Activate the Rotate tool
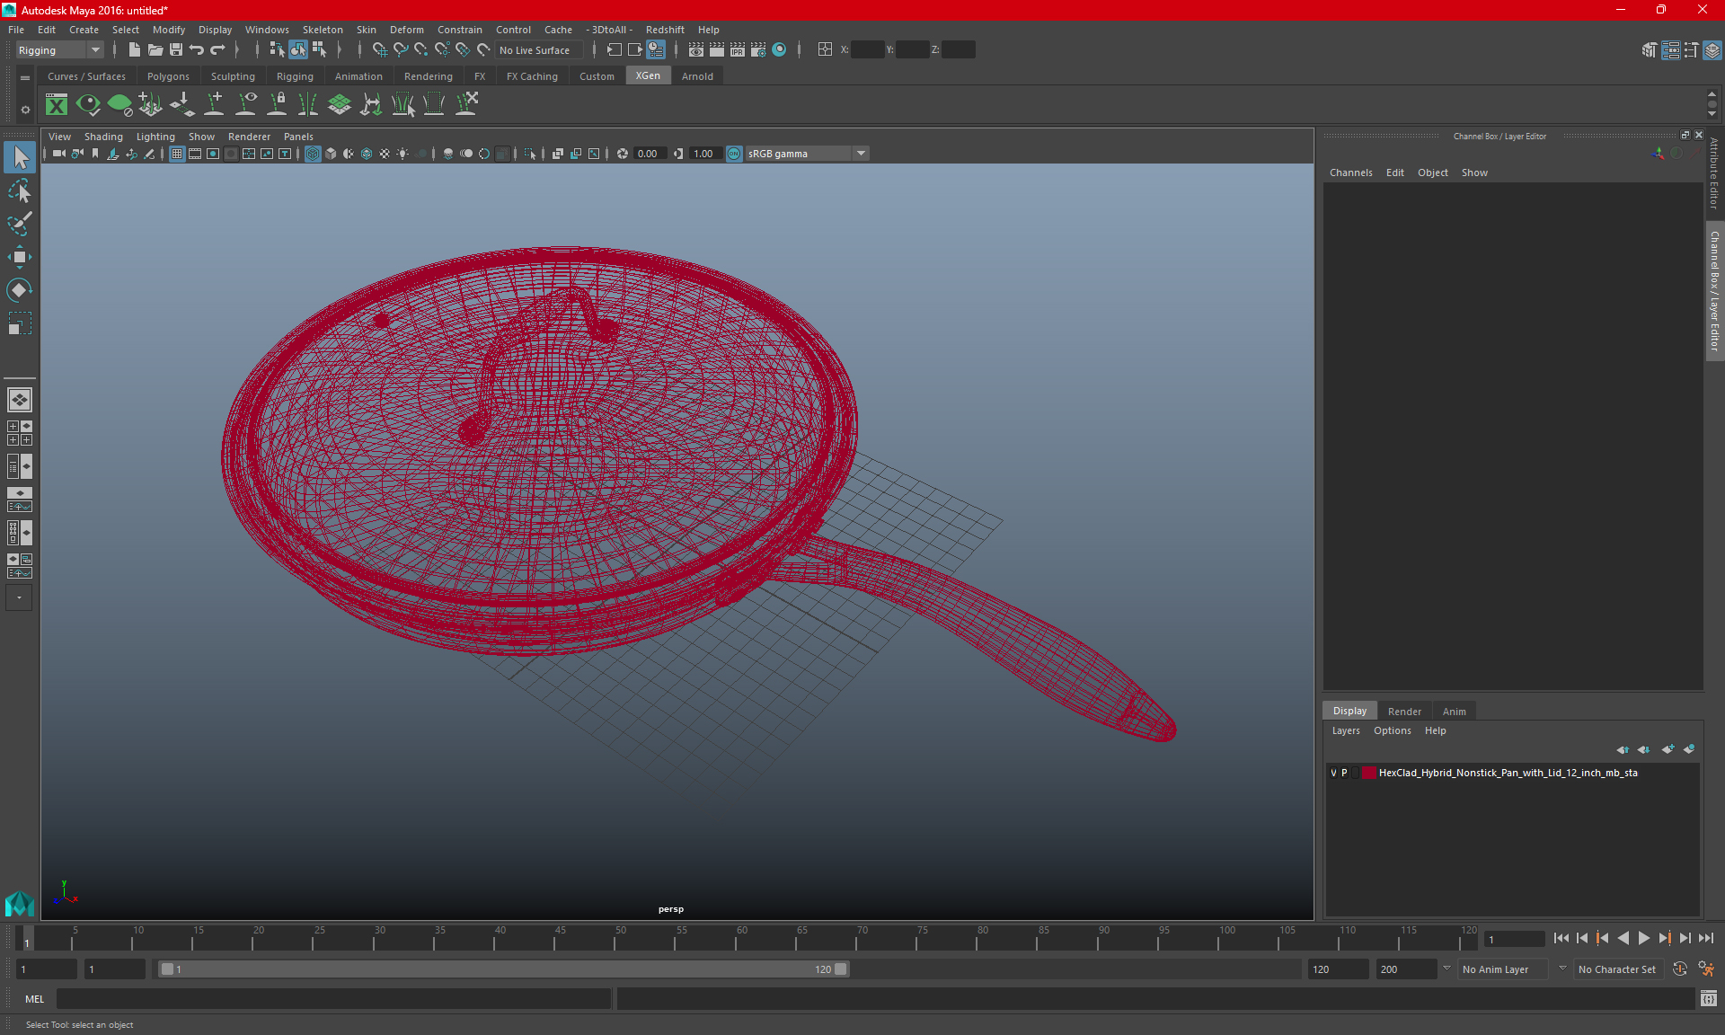The height and width of the screenshot is (1035, 1725). 20,289
